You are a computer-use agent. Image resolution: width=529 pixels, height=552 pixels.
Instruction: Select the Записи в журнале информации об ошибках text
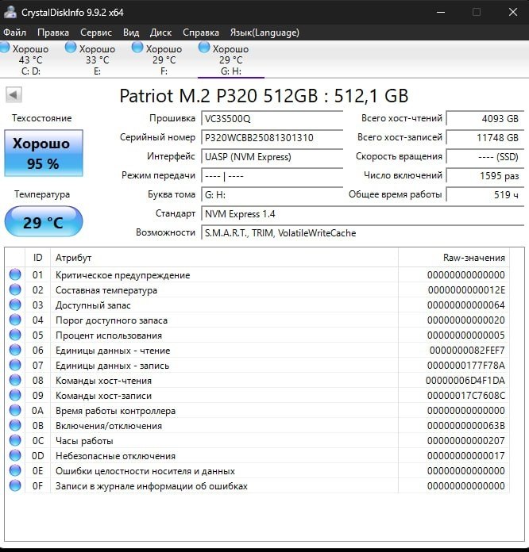click(x=151, y=486)
